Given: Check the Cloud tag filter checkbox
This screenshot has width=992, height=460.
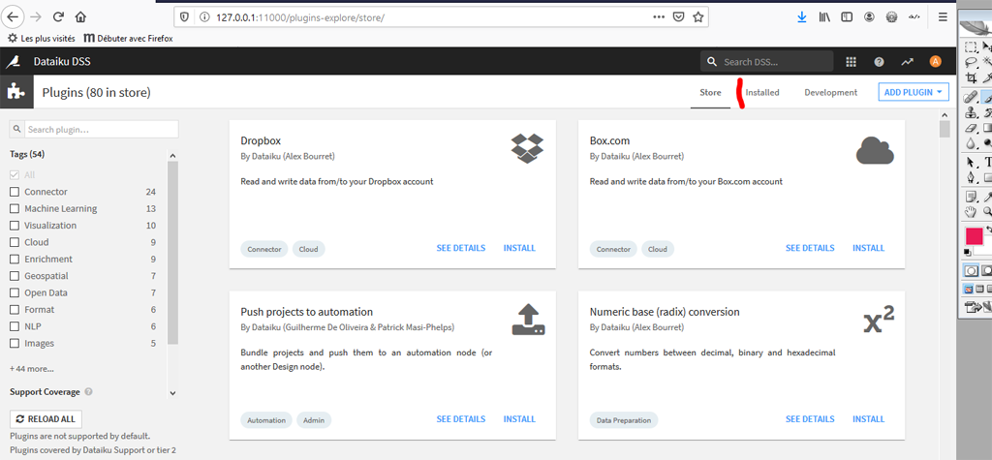Looking at the screenshot, I should (x=15, y=242).
